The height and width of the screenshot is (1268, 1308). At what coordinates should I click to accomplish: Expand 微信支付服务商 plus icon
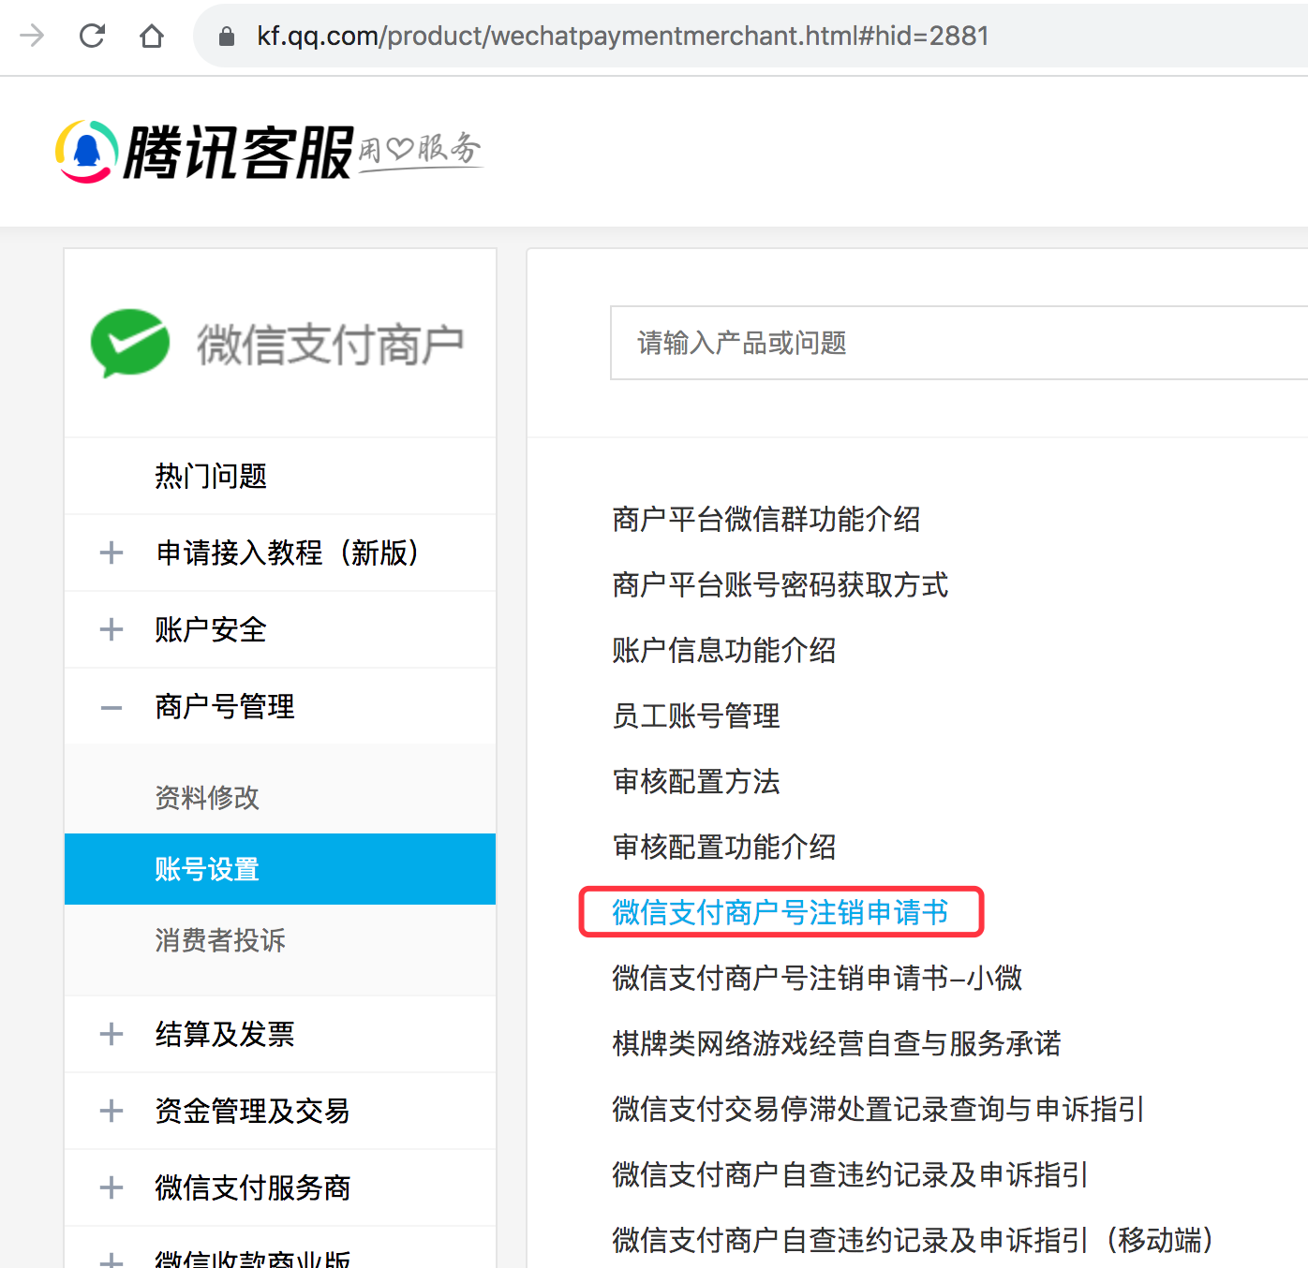[x=111, y=1187]
